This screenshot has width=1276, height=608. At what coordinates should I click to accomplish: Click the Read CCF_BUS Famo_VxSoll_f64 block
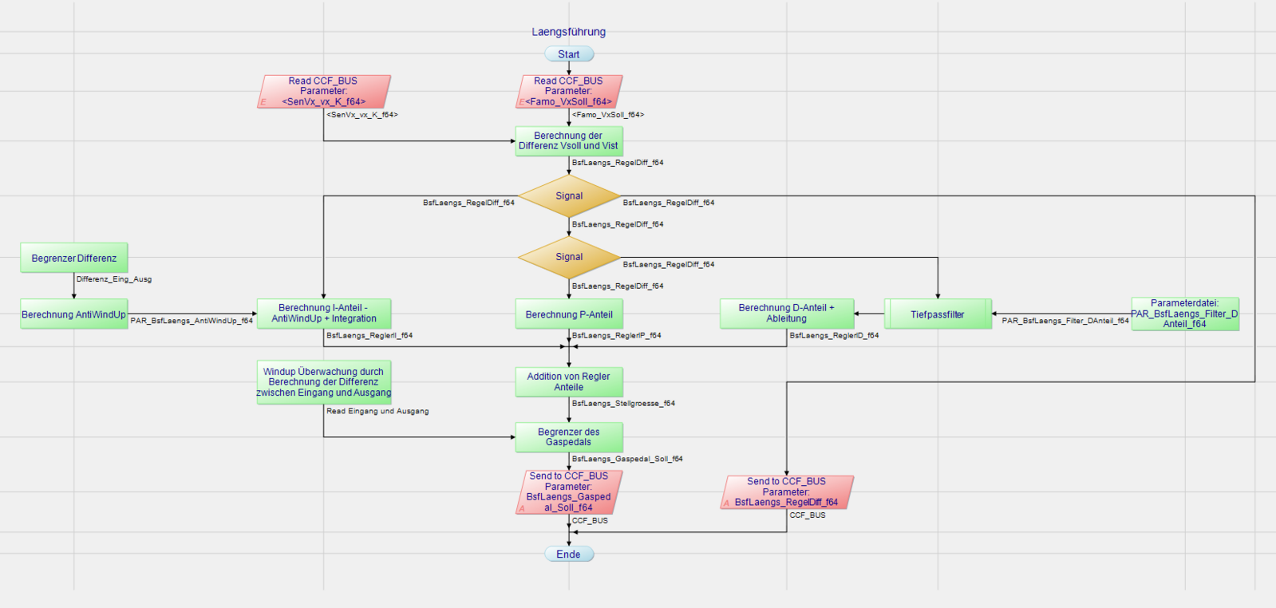pyautogui.click(x=569, y=92)
